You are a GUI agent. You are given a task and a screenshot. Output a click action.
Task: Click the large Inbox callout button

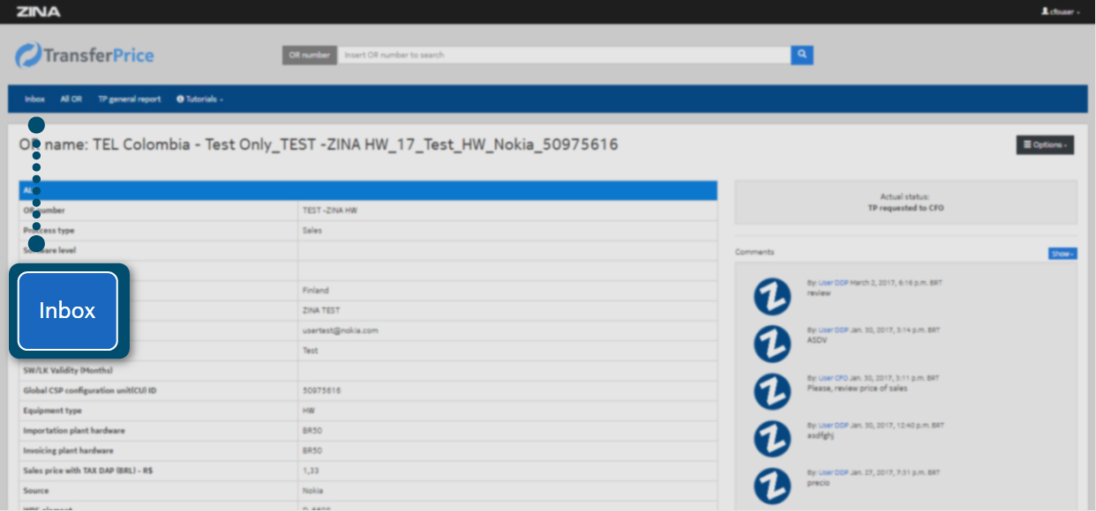(x=68, y=310)
